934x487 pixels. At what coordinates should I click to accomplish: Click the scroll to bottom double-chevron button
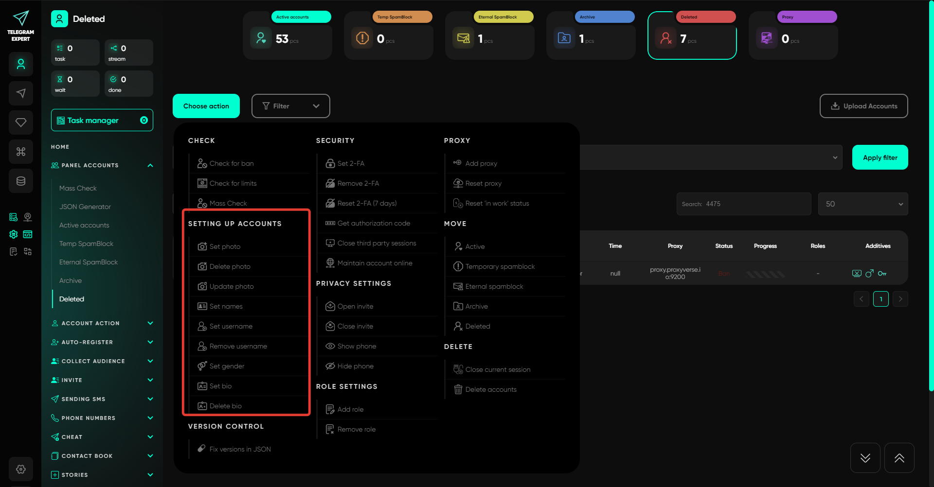865,458
